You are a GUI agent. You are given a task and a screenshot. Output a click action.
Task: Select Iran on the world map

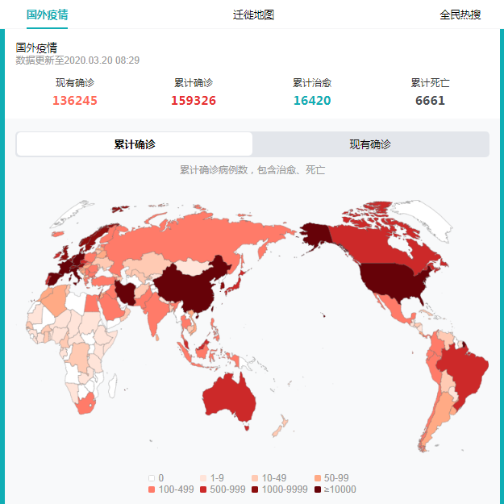click(x=126, y=294)
